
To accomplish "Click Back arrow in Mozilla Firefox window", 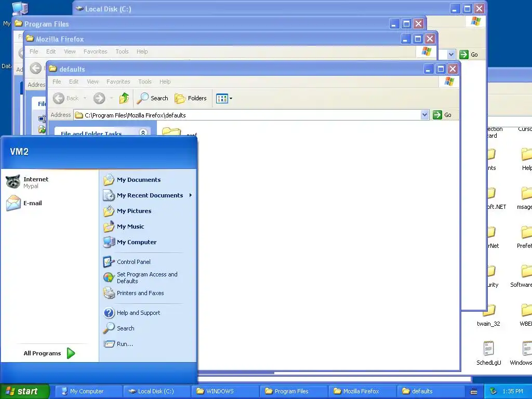I will 36,68.
